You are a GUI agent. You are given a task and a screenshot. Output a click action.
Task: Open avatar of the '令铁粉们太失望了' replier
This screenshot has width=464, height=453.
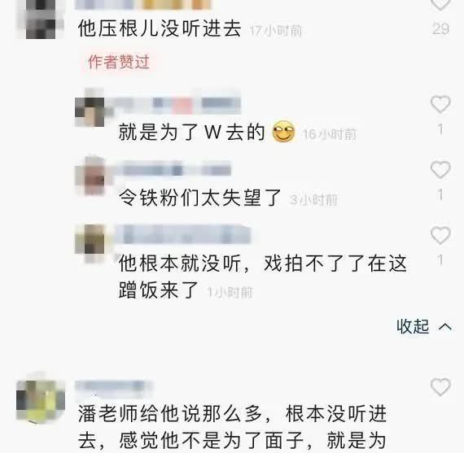[x=90, y=176]
